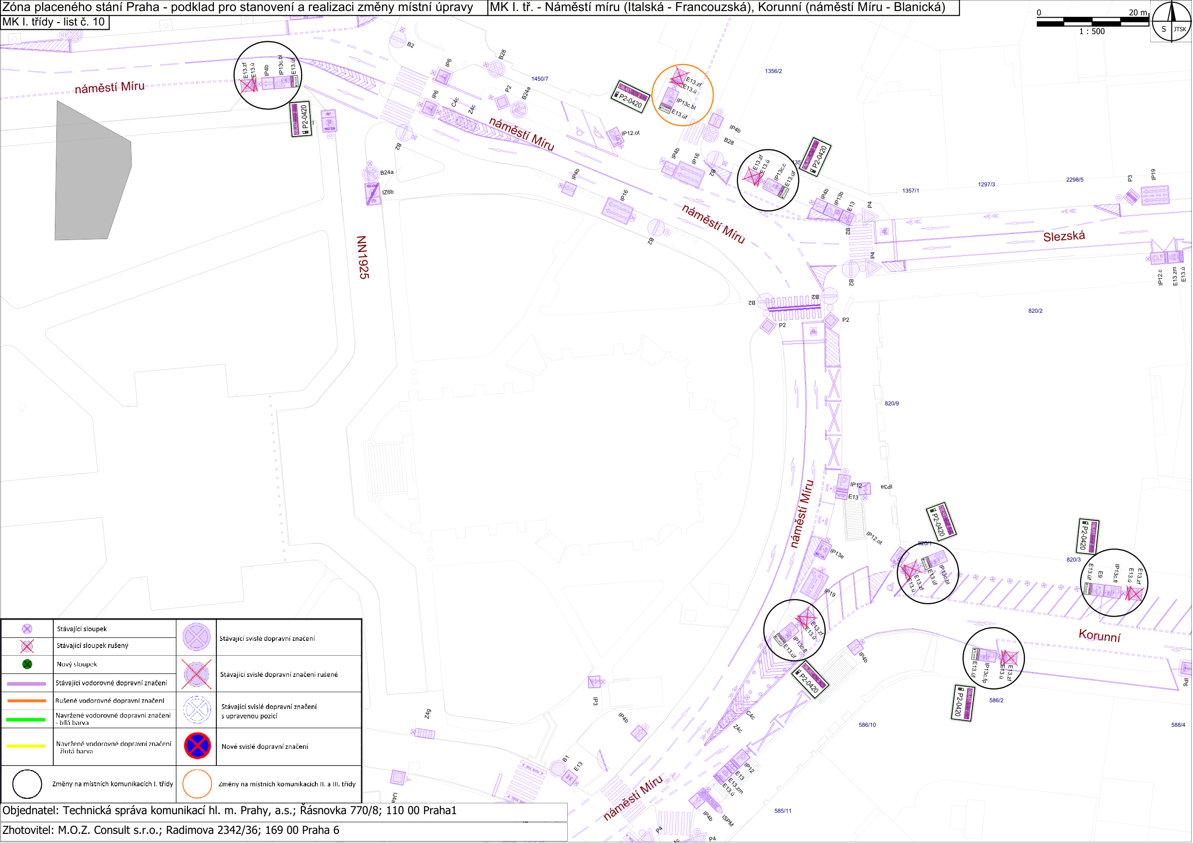Click the Slezská street label
The width and height of the screenshot is (1193, 843).
(x=1064, y=236)
